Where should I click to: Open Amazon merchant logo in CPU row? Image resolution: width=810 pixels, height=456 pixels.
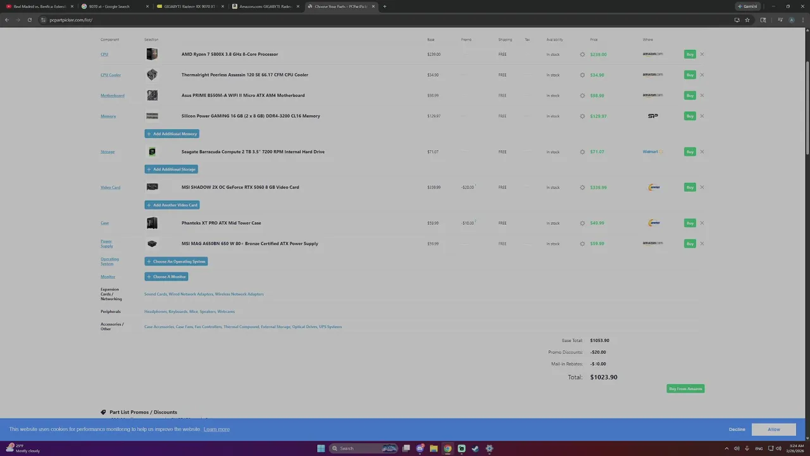(652, 54)
